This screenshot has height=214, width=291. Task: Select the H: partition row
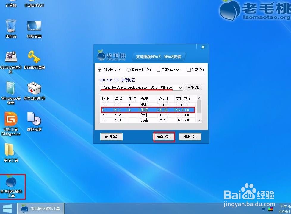pos(148,105)
